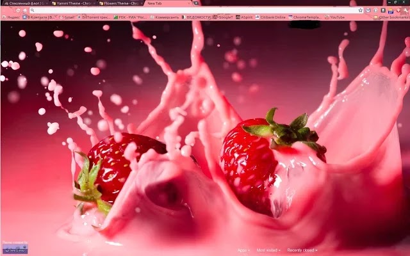Open the Яндекс bookmark
Screen dimensions: 410x256
click(x=11, y=17)
